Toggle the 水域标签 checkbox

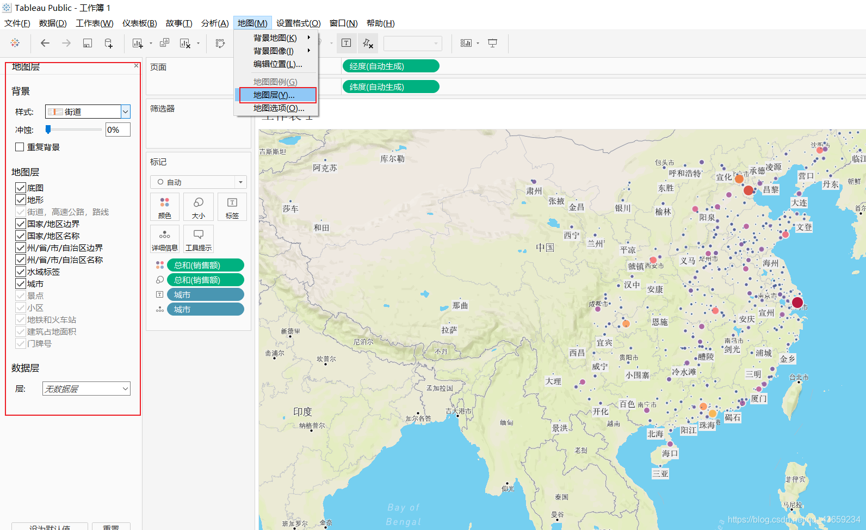click(21, 272)
